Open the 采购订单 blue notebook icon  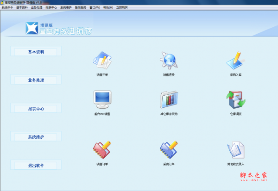tap(169, 149)
